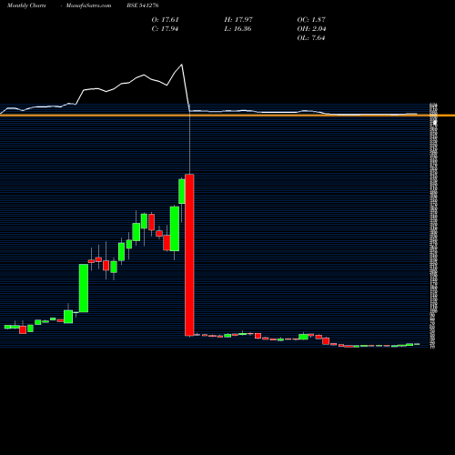Click the 'OH: 2.04' reading
455x455 pixels.
click(x=311, y=29)
